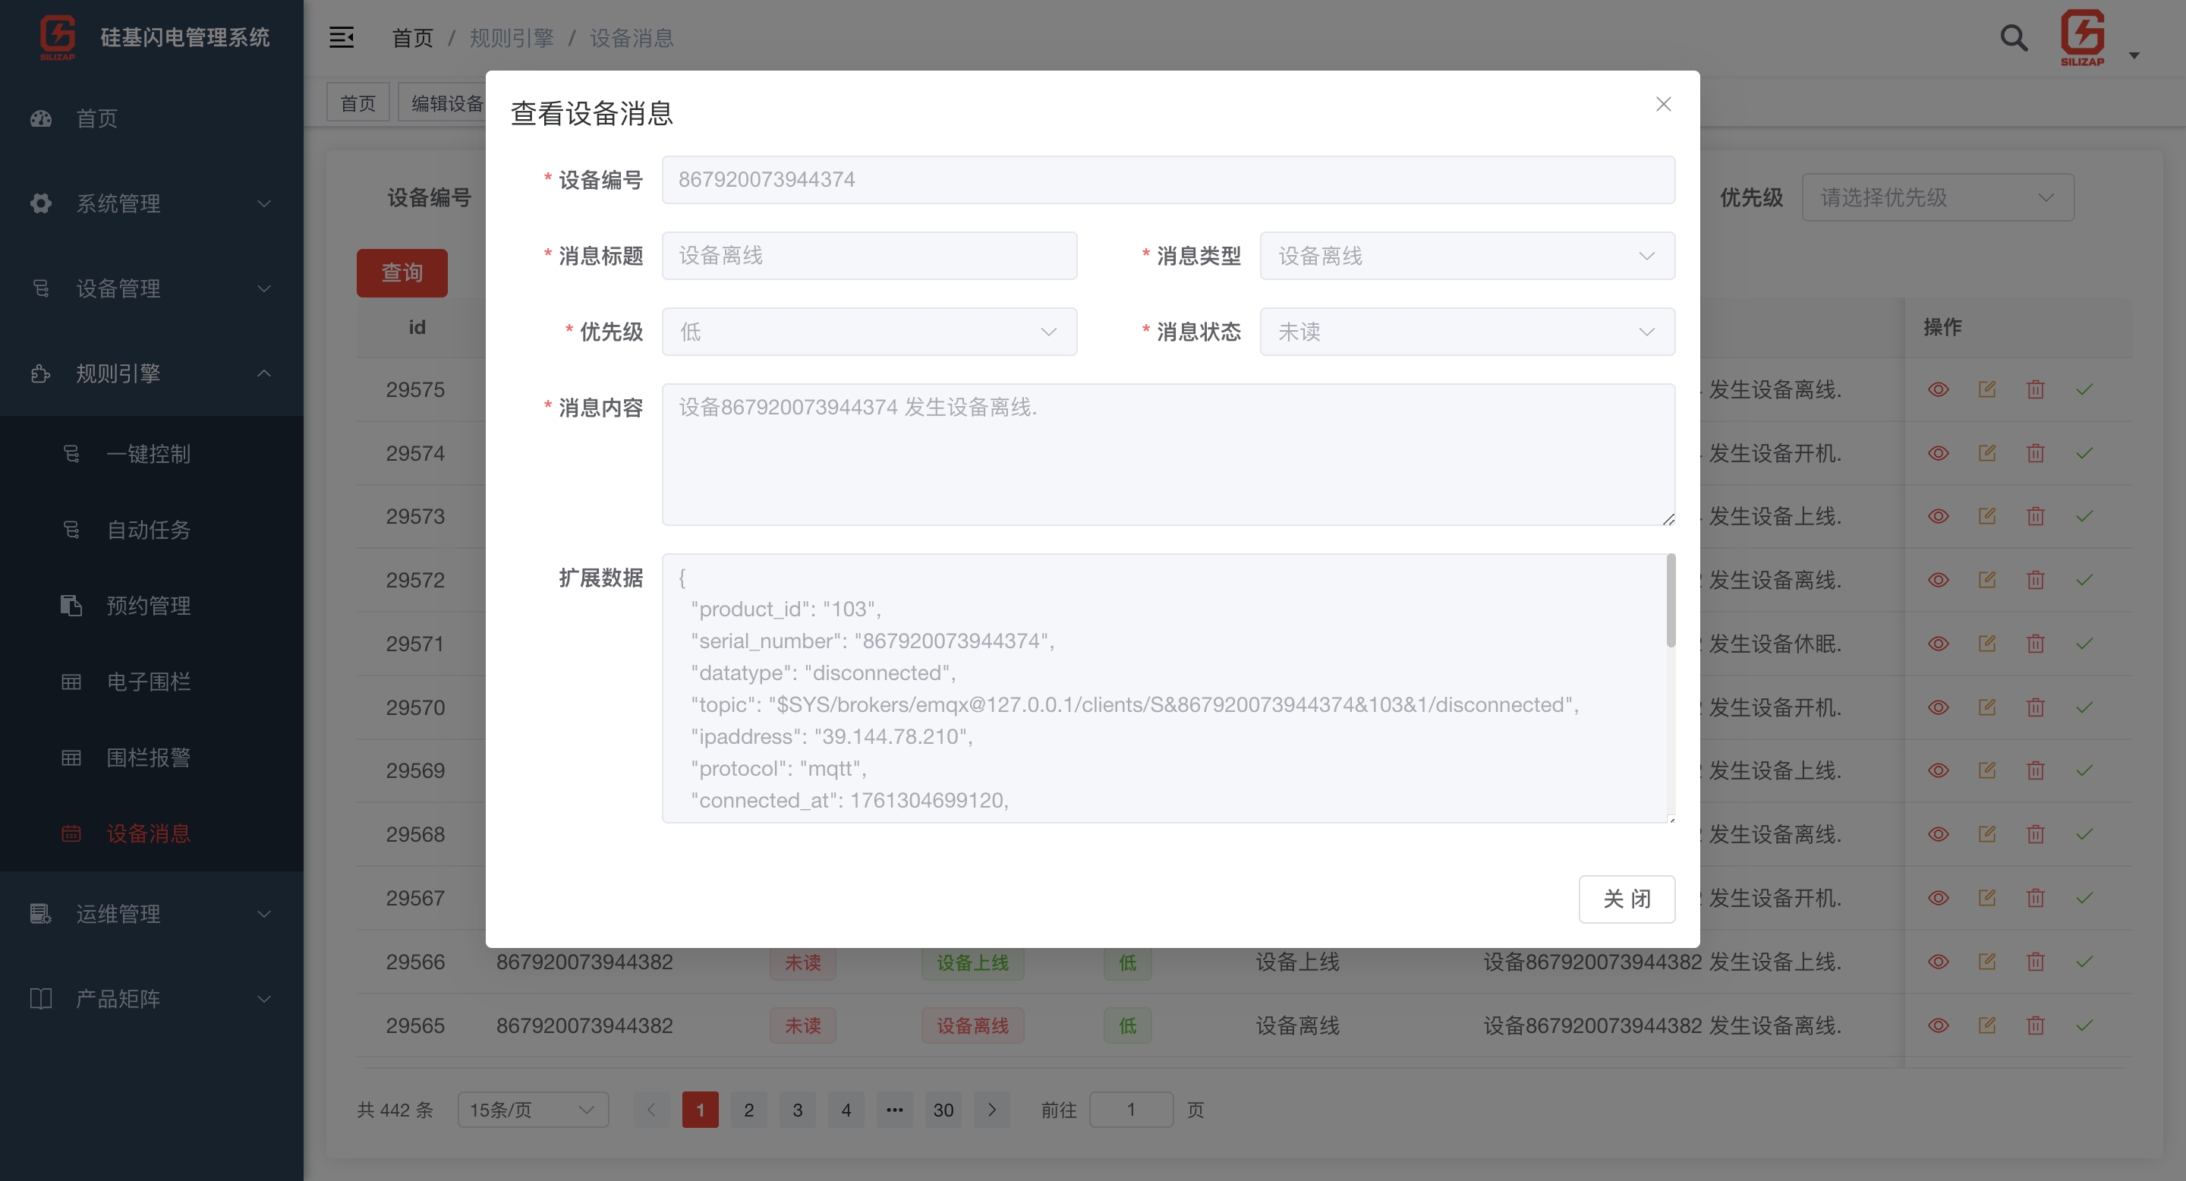
Task: Collapse the sidebar with the hamburger icon
Action: (342, 37)
